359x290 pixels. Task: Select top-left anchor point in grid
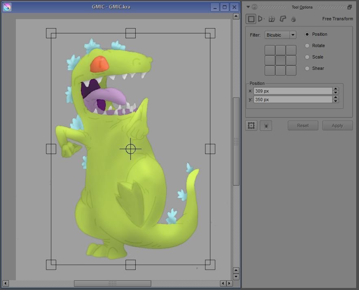click(270, 50)
